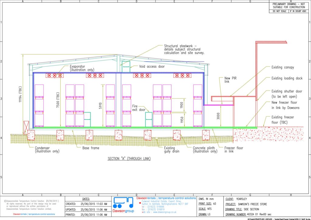The height and width of the screenshot is (220, 311).
Task: Select the 'PRELIMINARY DRAWING' notice box
Action: [287, 5]
